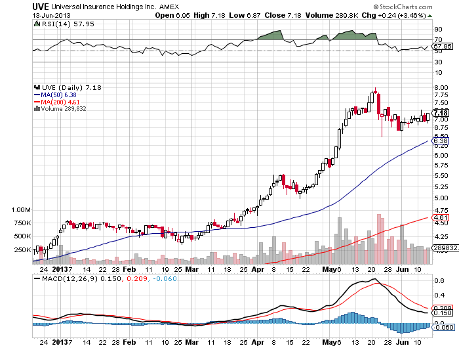459x348 pixels.
Task: Click the 90 level on the RSI axis
Action: 438,30
